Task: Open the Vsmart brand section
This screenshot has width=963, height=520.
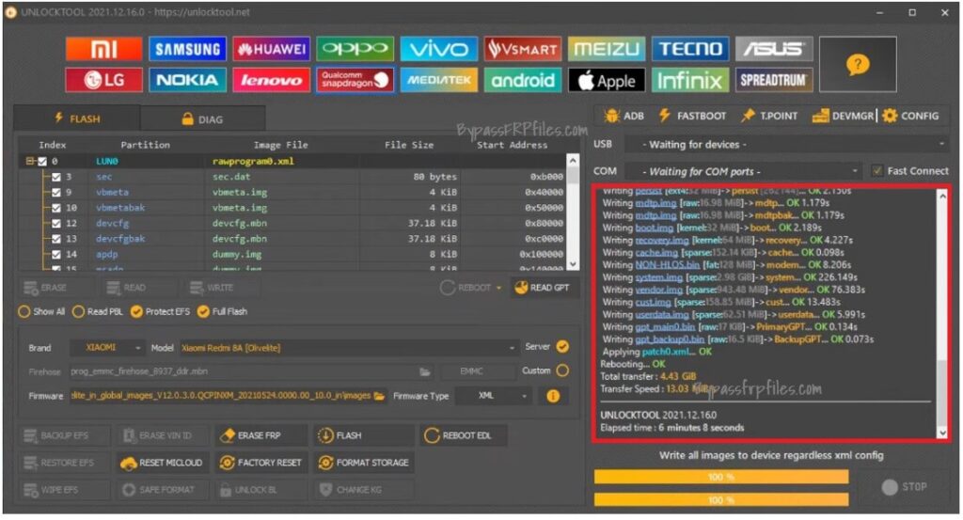Action: (x=522, y=49)
